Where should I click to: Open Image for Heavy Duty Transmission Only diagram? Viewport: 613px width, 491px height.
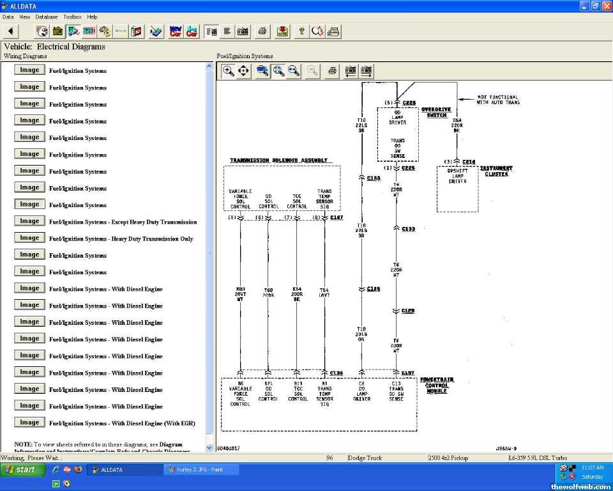tap(30, 238)
